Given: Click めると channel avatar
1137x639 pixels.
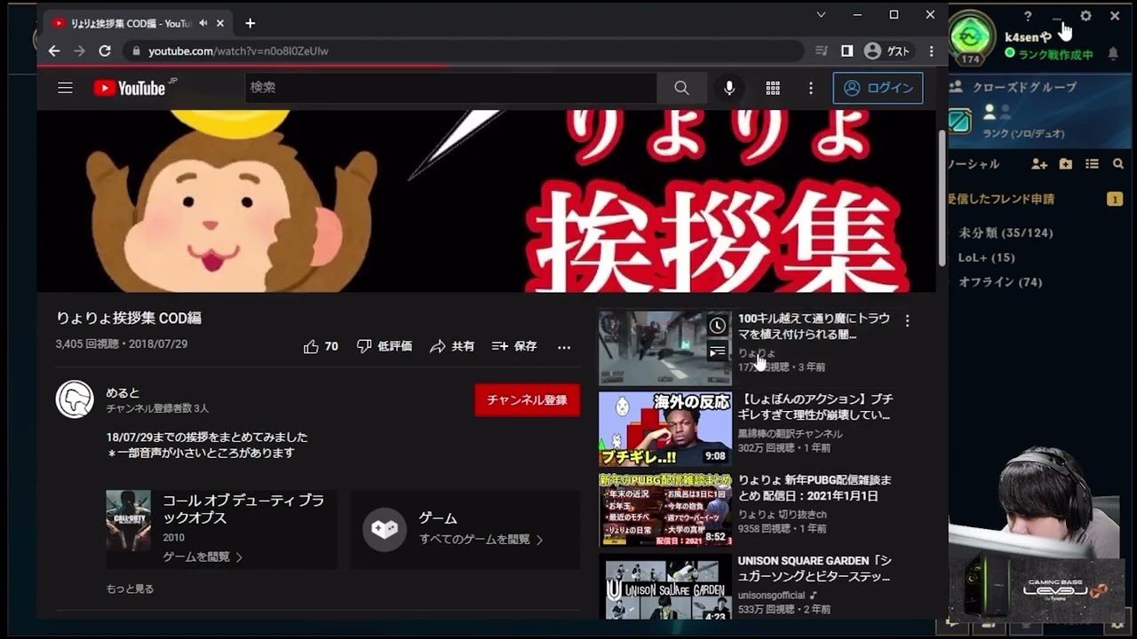Looking at the screenshot, I should pos(75,399).
